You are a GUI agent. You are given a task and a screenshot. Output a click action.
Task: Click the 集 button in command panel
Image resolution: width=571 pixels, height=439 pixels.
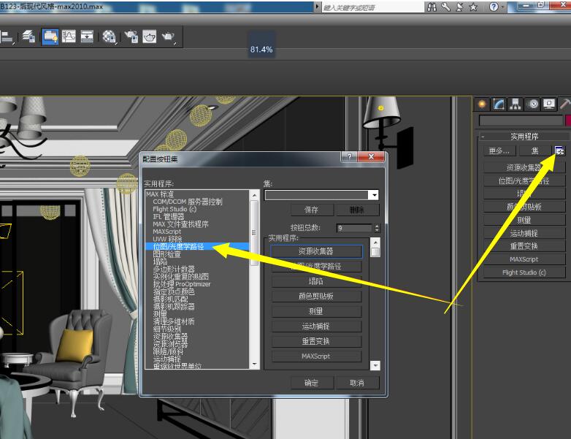[534, 150]
